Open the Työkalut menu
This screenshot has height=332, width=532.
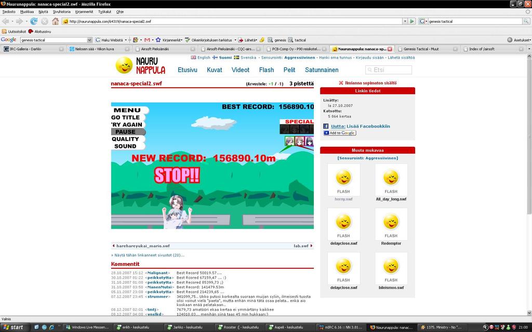[x=104, y=11]
